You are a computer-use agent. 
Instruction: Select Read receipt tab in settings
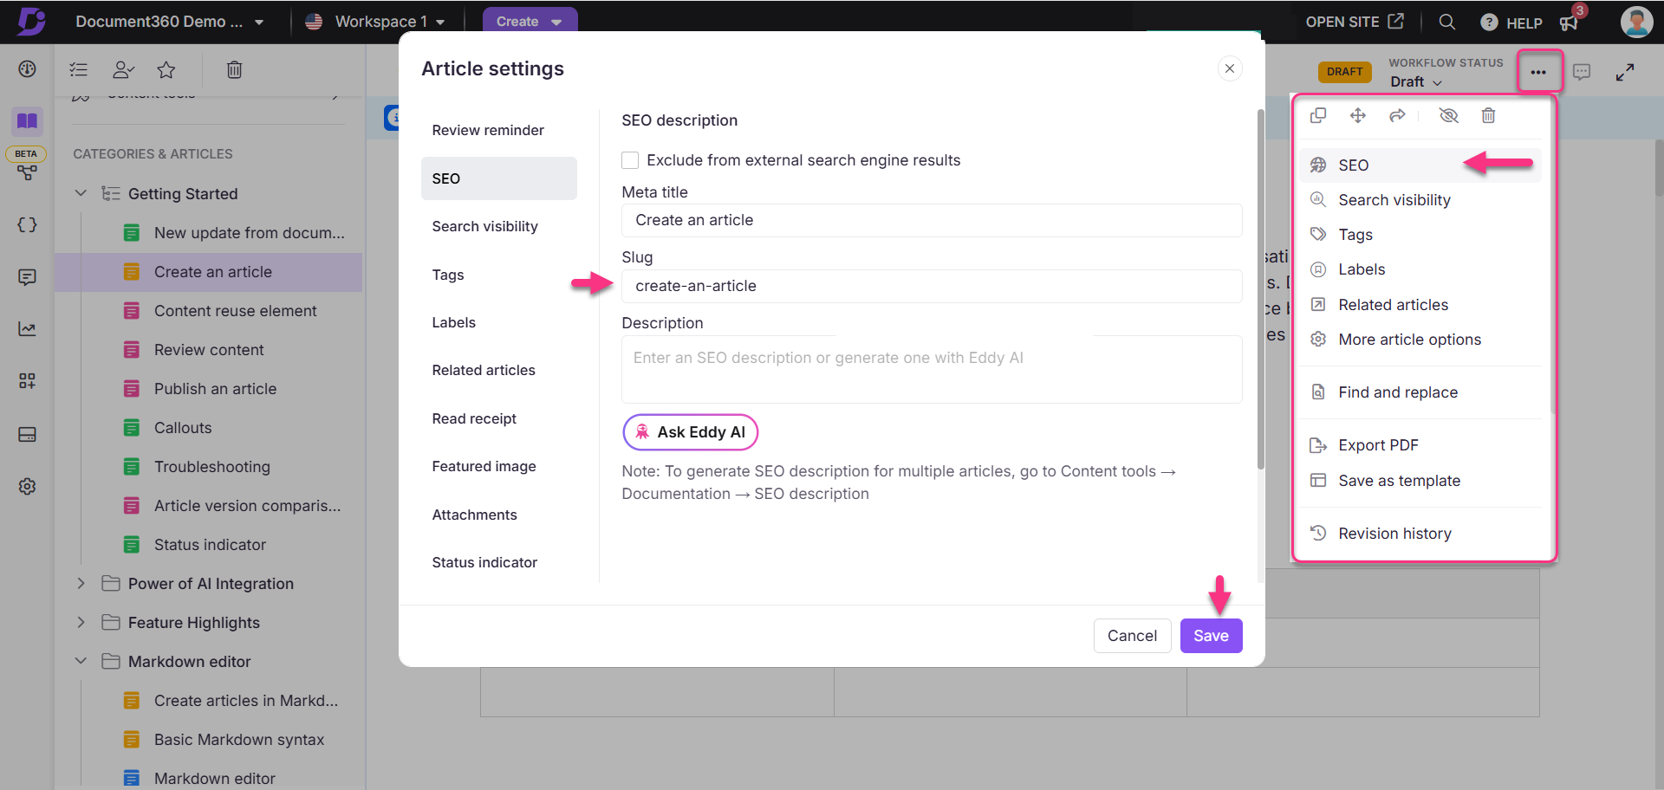pyautogui.click(x=474, y=418)
